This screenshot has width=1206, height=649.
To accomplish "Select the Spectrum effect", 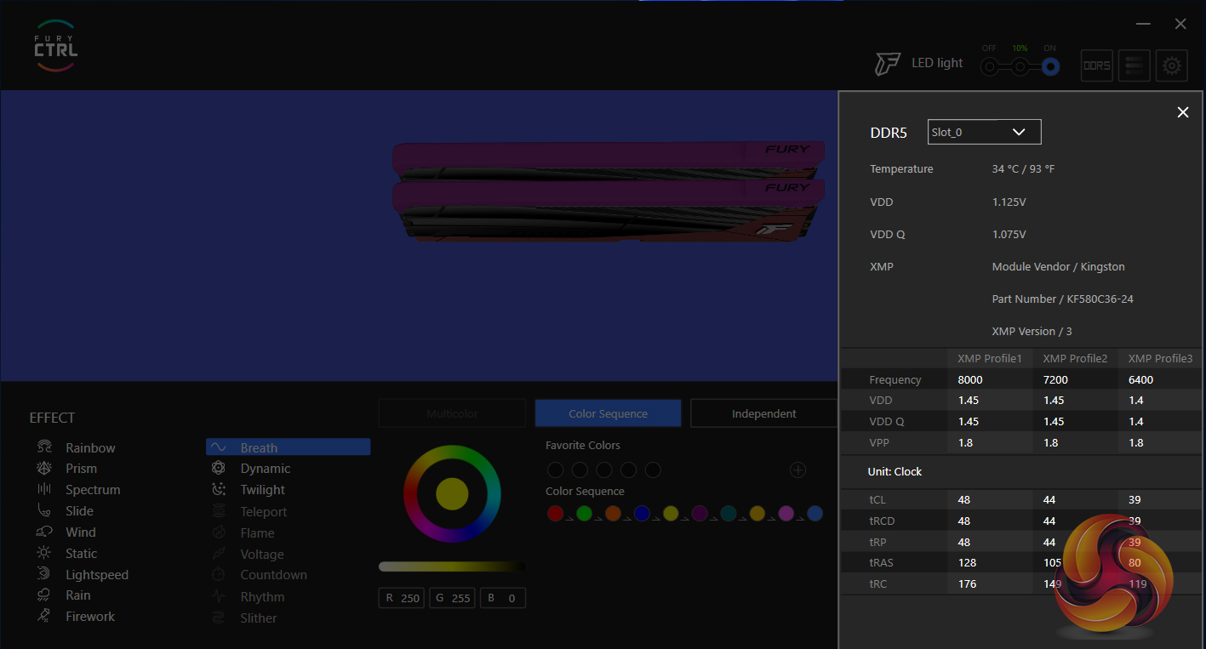I will click(x=92, y=490).
